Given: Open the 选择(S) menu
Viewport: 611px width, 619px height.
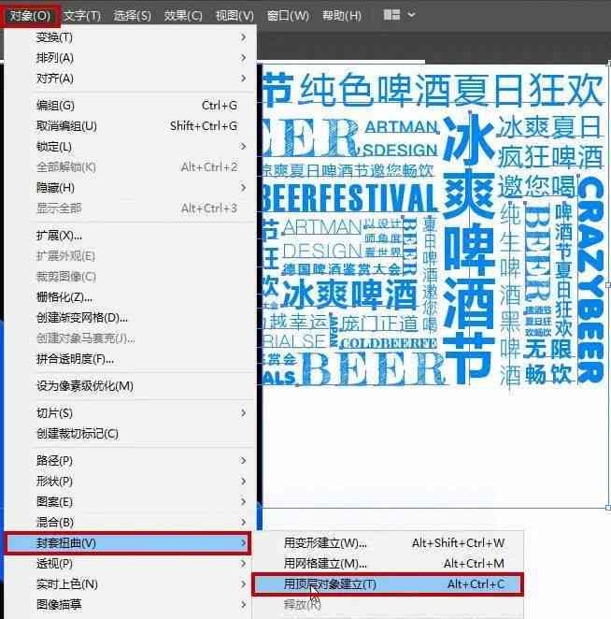Looking at the screenshot, I should click(132, 16).
